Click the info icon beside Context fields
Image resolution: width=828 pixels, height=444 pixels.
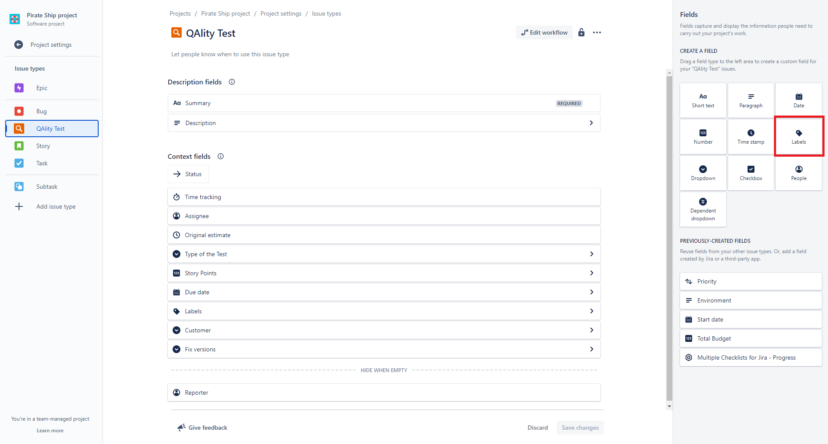(x=221, y=156)
